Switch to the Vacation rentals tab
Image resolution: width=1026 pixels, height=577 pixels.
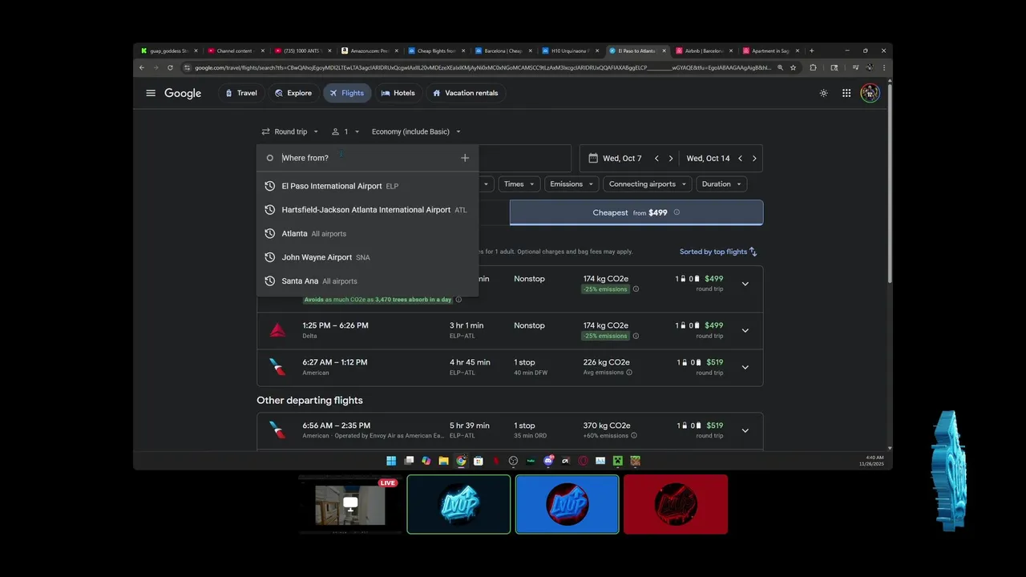pyautogui.click(x=466, y=93)
